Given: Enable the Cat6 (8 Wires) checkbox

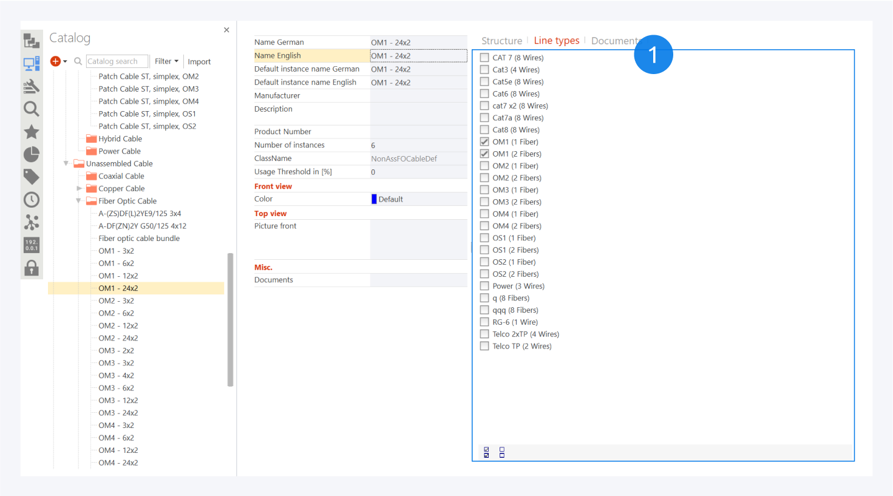Looking at the screenshot, I should pos(484,93).
